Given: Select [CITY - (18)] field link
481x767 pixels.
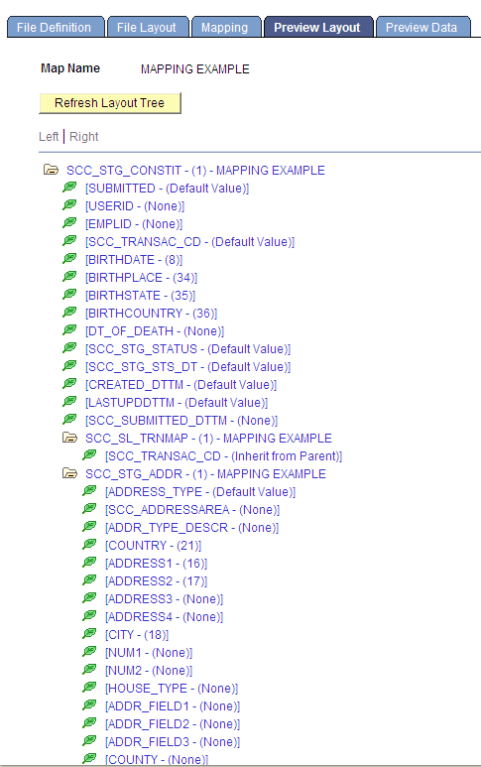Looking at the screenshot, I should coord(137,634).
